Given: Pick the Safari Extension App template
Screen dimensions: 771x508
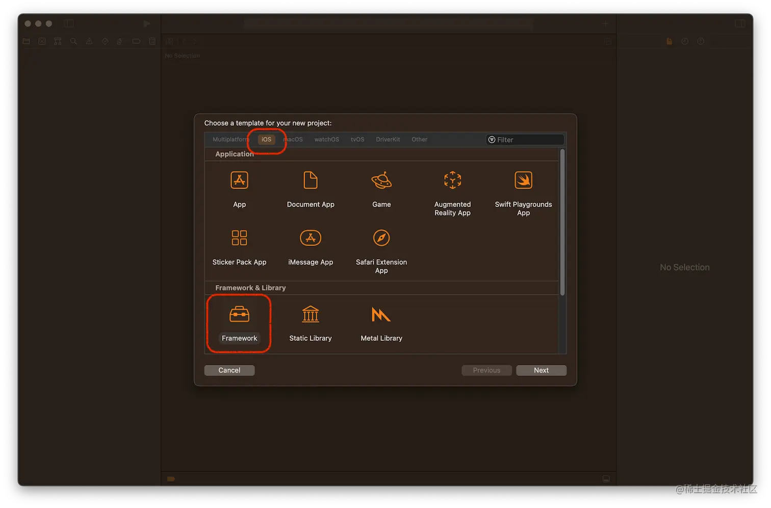Looking at the screenshot, I should coord(381,252).
